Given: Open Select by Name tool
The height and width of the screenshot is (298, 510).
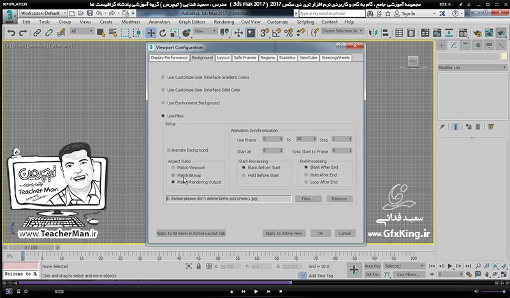Looking at the screenshot, I should 113,33.
